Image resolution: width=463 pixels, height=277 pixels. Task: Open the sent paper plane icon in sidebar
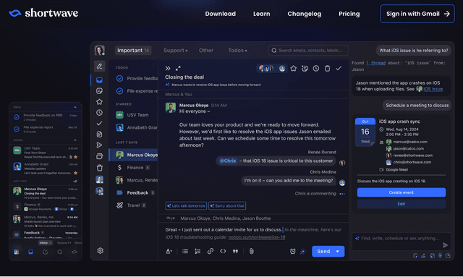click(x=100, y=145)
